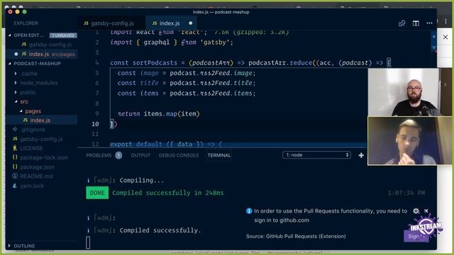Split the editor with the split icon
Screen dimensions: 454x255
pyautogui.click(x=416, y=23)
